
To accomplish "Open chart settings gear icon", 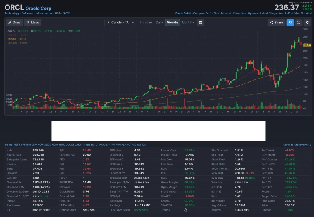I will (307, 23).
